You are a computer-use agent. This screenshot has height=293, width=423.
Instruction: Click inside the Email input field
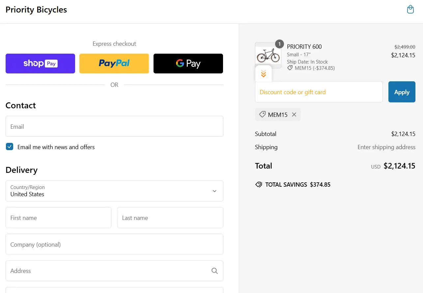click(x=114, y=126)
